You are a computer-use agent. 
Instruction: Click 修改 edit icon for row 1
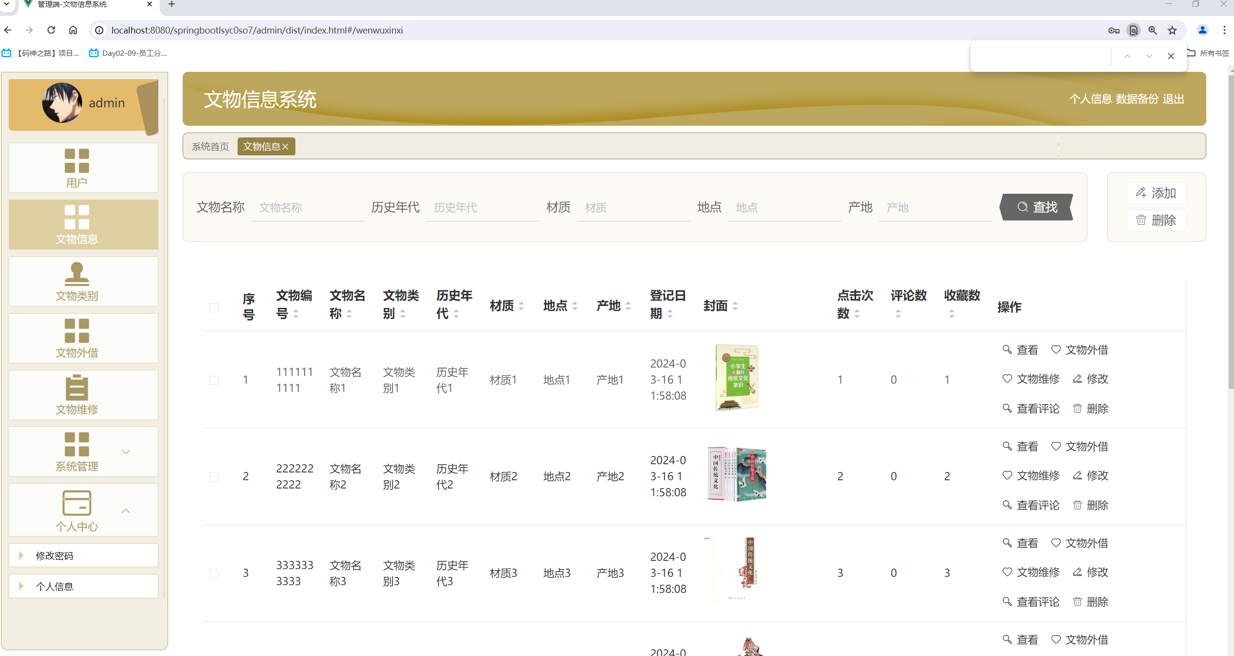click(1078, 379)
